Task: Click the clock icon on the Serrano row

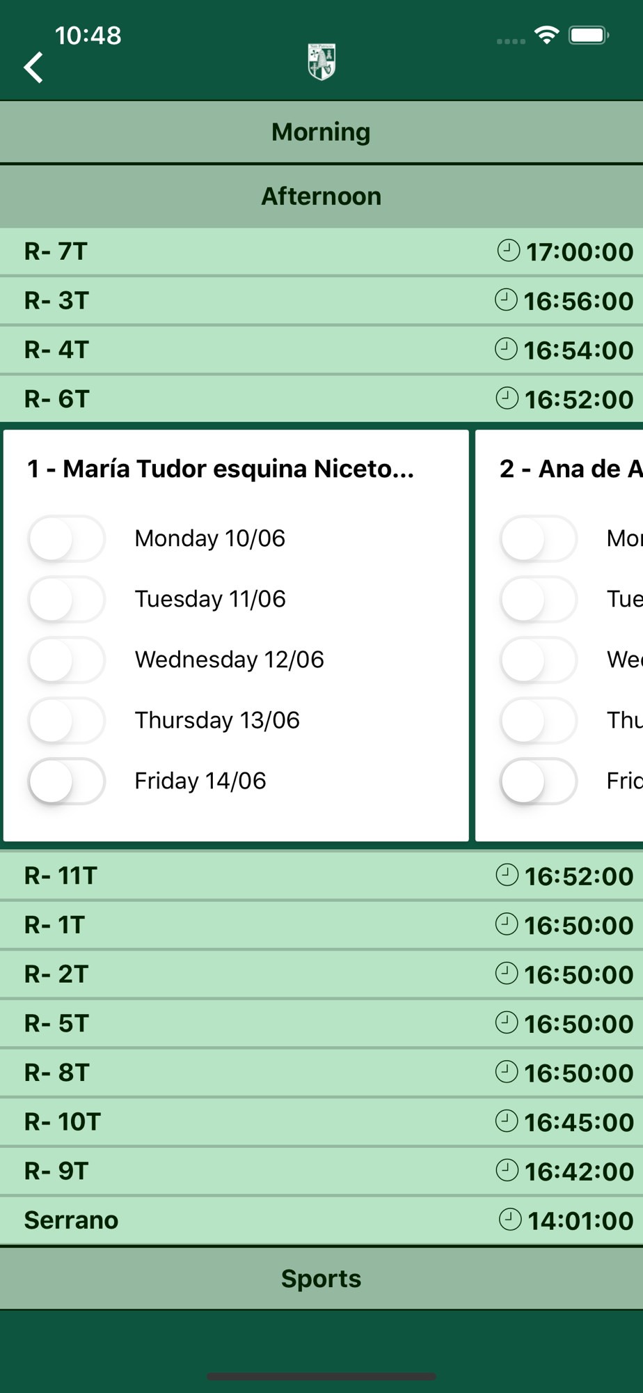Action: (510, 1220)
